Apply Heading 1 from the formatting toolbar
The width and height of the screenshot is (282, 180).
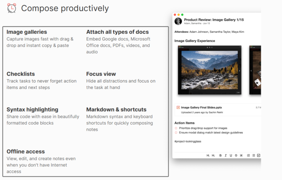tap(208, 155)
